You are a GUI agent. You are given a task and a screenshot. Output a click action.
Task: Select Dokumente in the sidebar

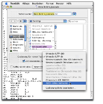[17, 39]
